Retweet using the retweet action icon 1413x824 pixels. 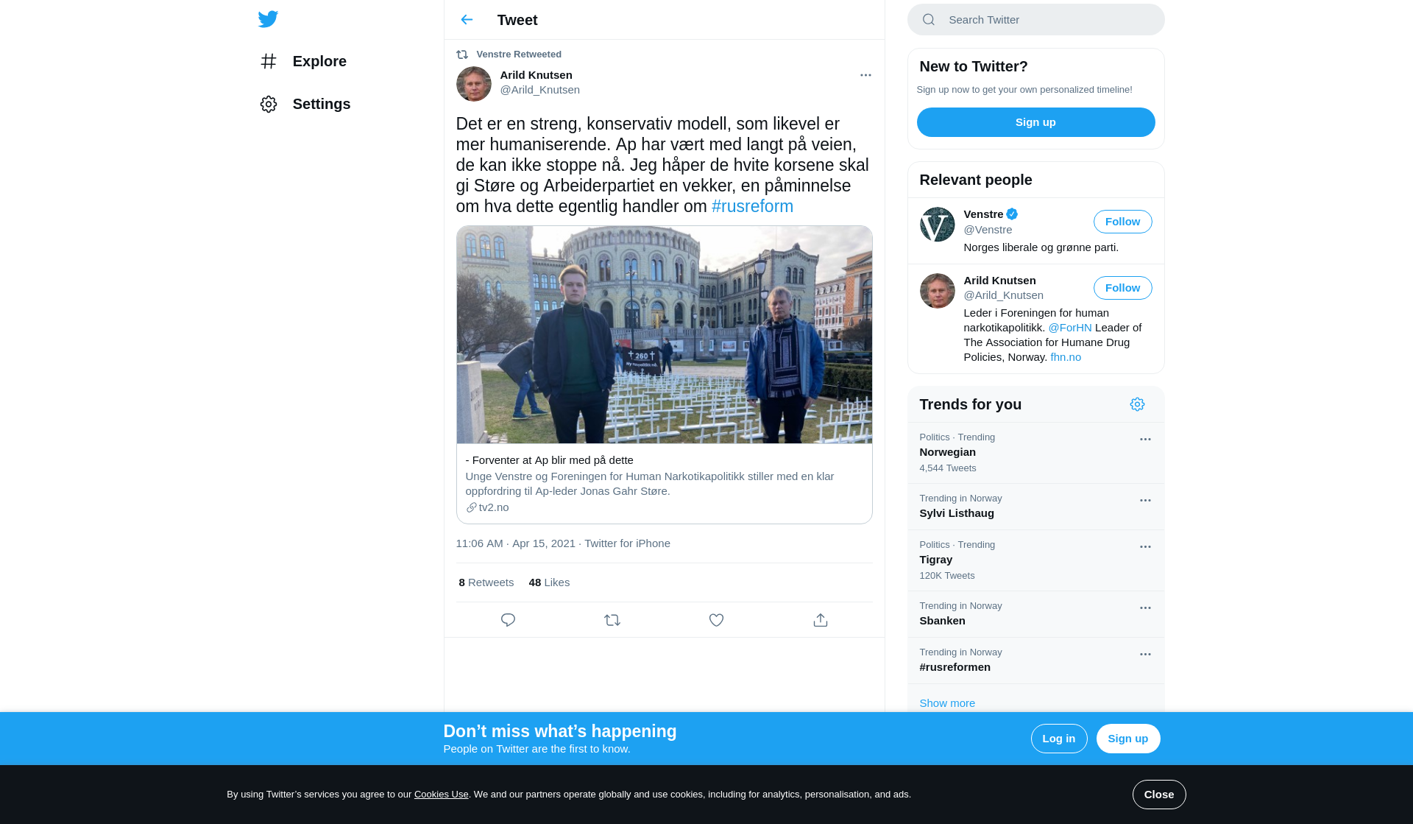pyautogui.click(x=612, y=620)
